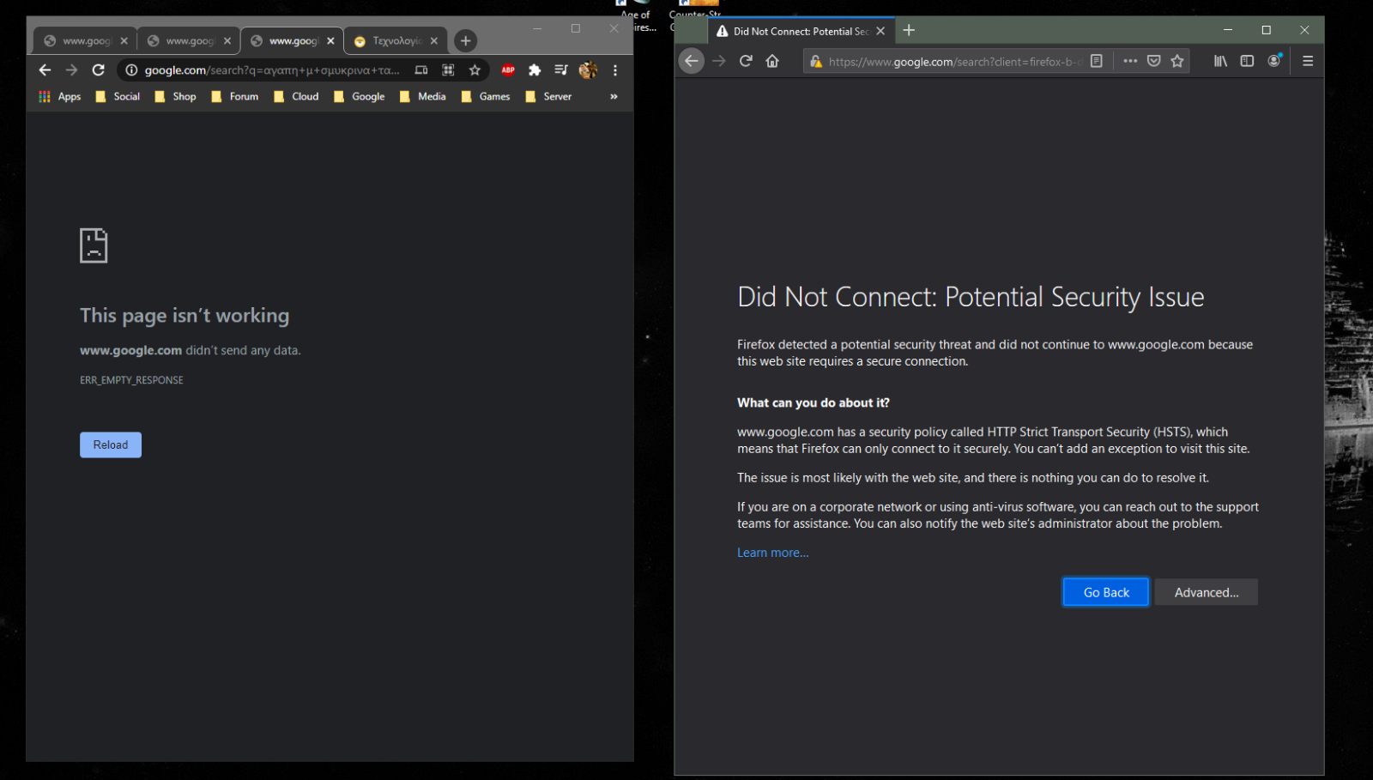Maximize the Firefox window

1266,30
